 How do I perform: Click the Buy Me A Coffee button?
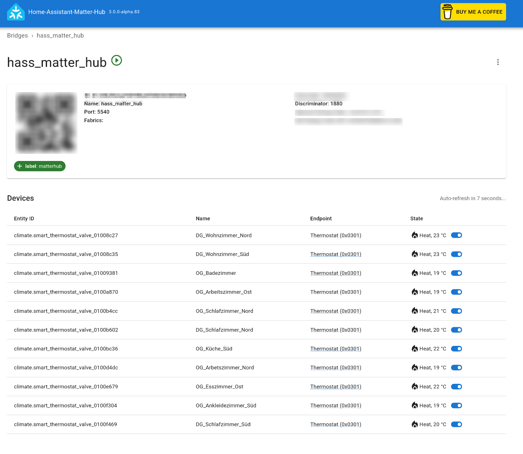473,12
